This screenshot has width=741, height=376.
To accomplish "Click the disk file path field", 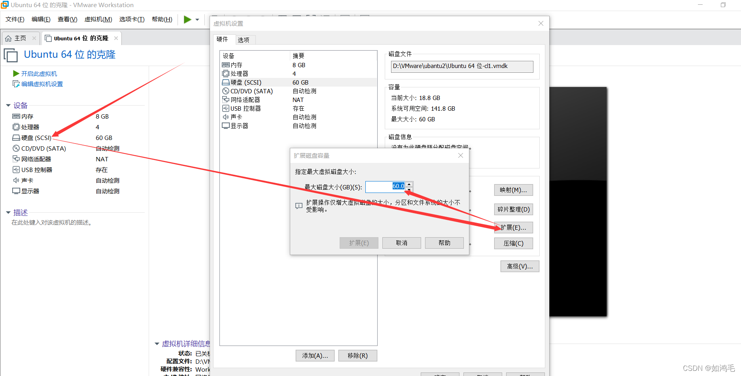I will [462, 66].
